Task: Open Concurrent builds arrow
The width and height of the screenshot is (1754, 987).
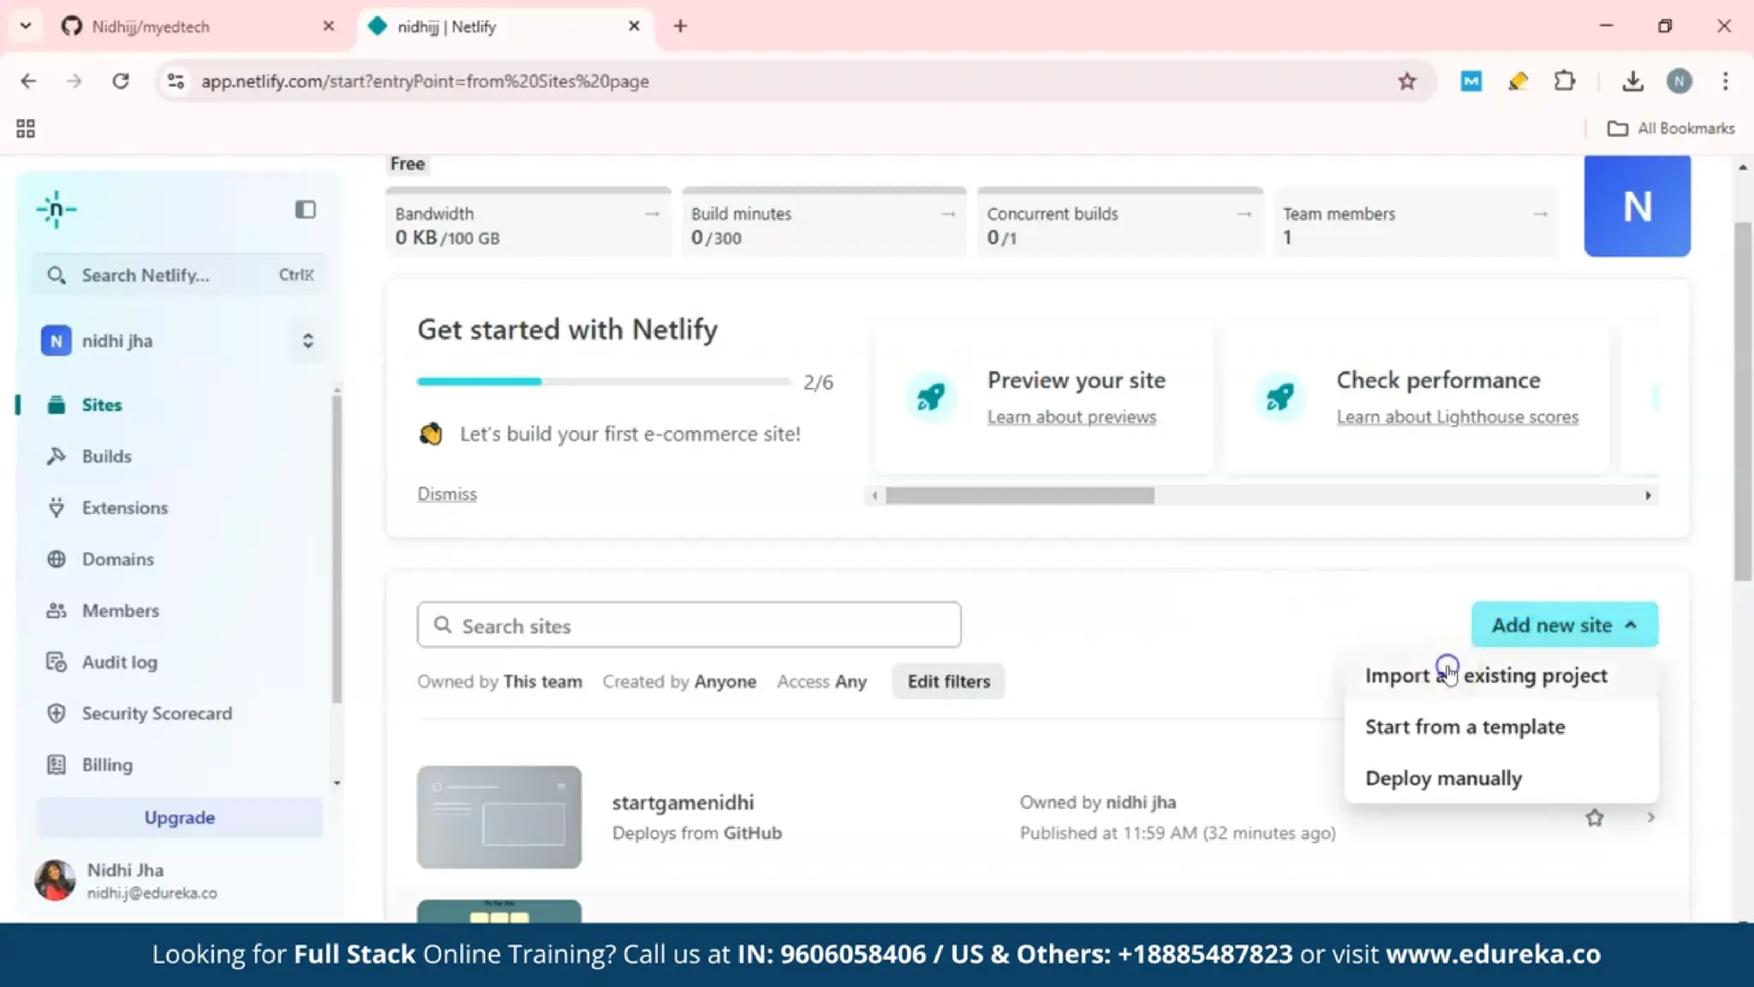Action: (x=1244, y=213)
